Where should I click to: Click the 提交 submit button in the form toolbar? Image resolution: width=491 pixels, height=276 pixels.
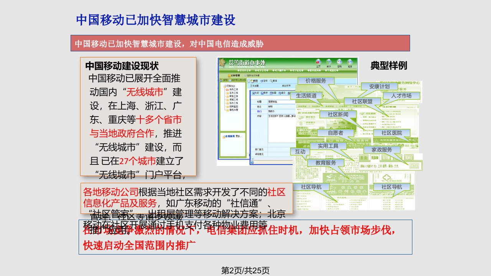click(x=282, y=93)
